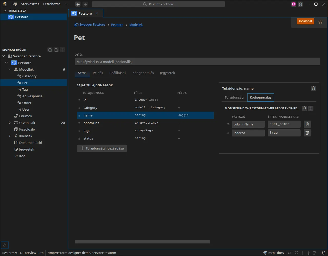Screen dimensions: 328x256
Task: Expand the Kliensek tree node
Action: 10,136
